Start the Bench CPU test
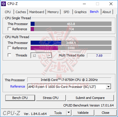This screenshot has height=117, width=118. [20, 98]
